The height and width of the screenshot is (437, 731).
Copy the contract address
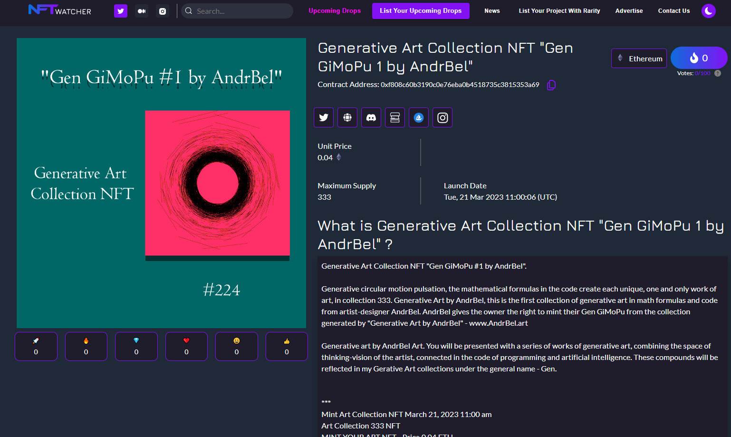click(551, 85)
